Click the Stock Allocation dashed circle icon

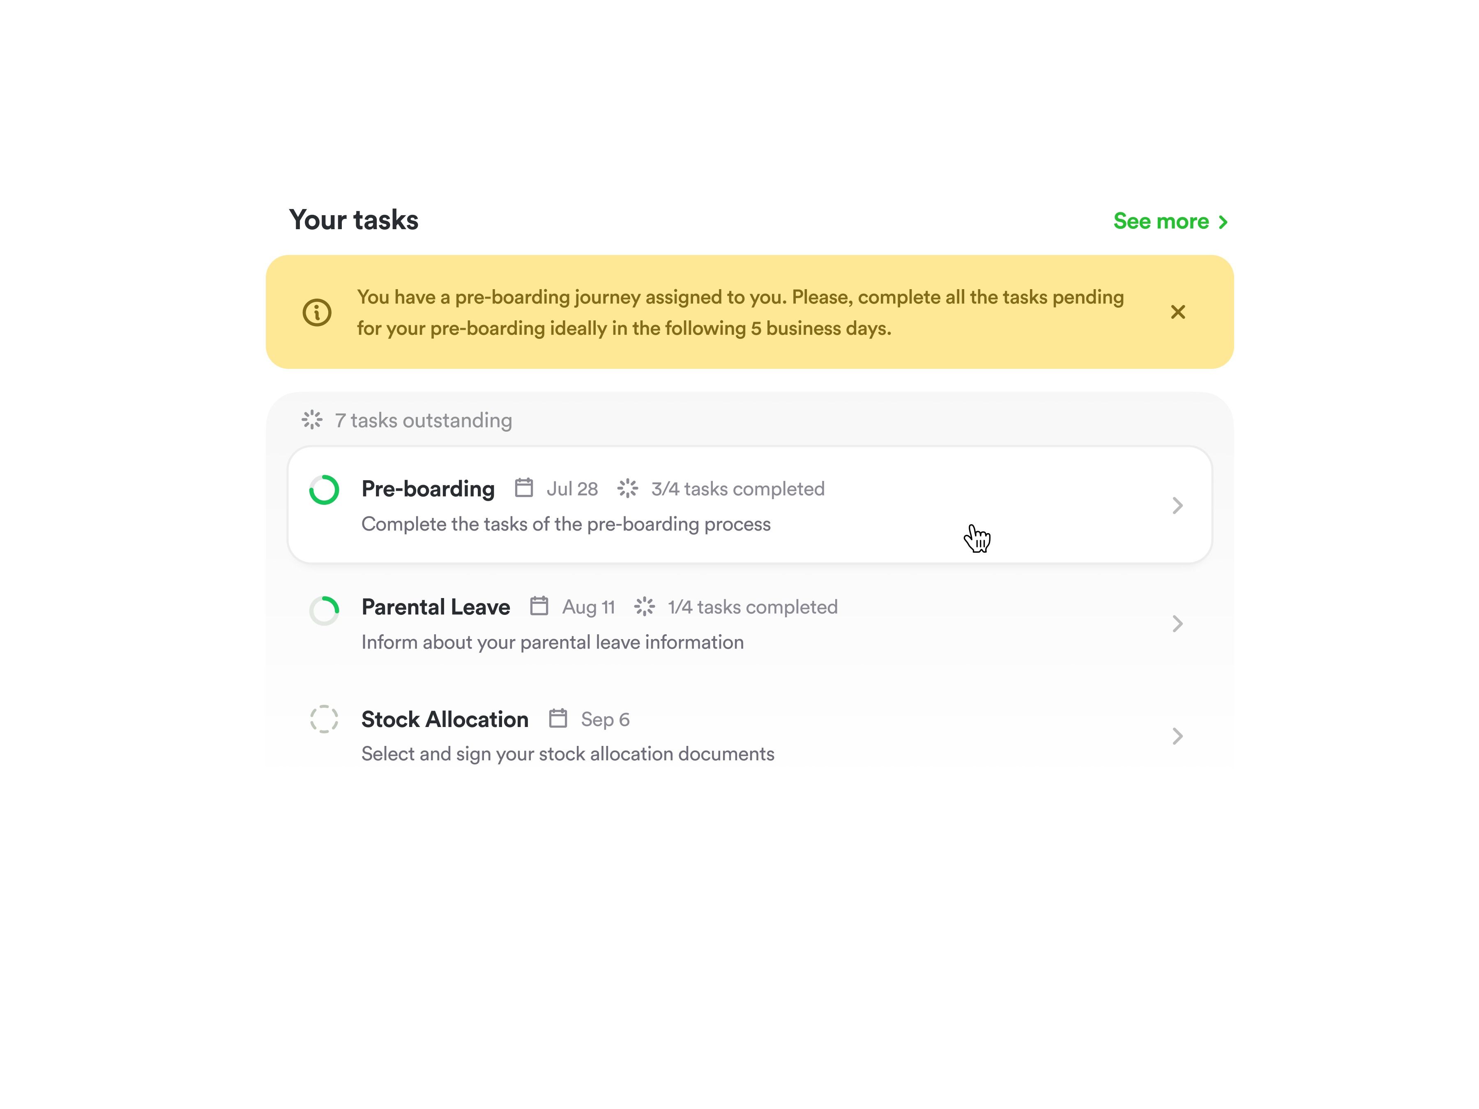pyautogui.click(x=324, y=719)
